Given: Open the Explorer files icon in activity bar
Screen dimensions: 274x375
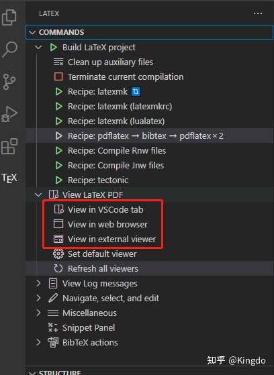Looking at the screenshot, I should coord(9,17).
